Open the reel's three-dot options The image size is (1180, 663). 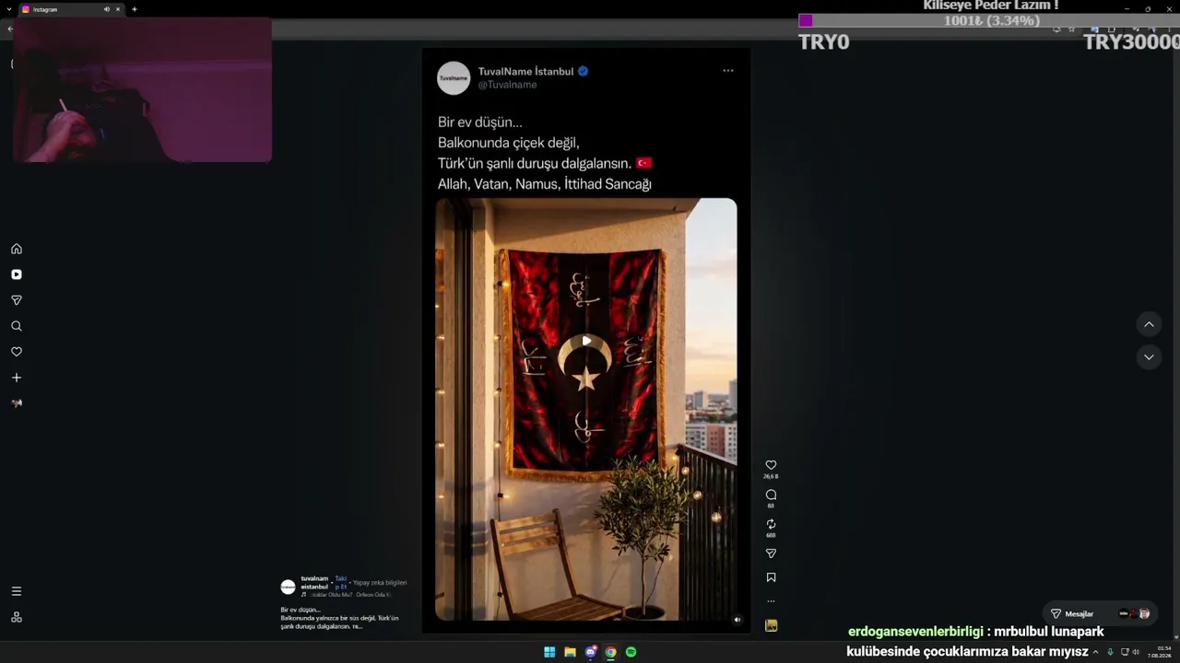coord(771,601)
